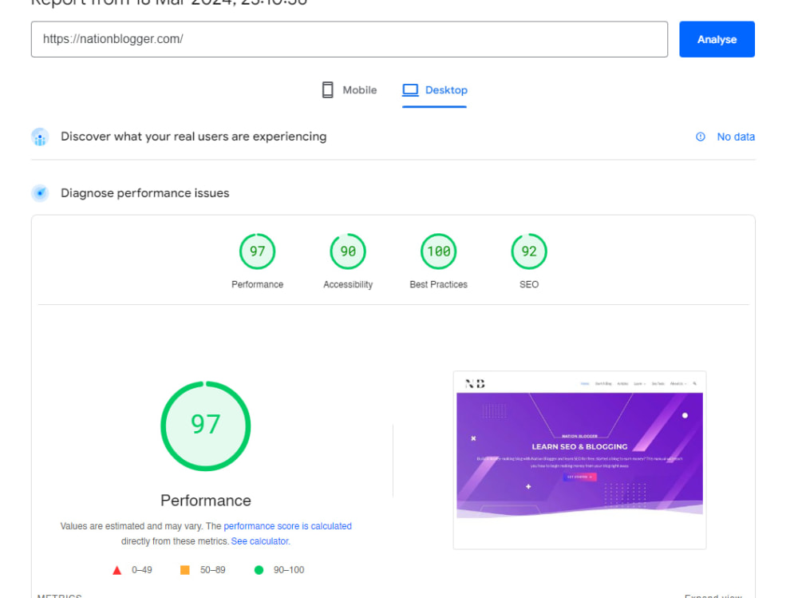The image size is (798, 598).
Task: Click the Diagnose performance issues icon
Action: [40, 193]
